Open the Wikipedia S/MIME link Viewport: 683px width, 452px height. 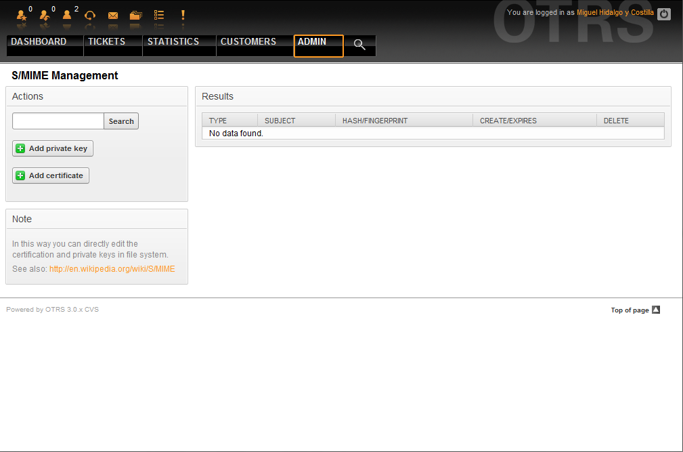coord(112,269)
